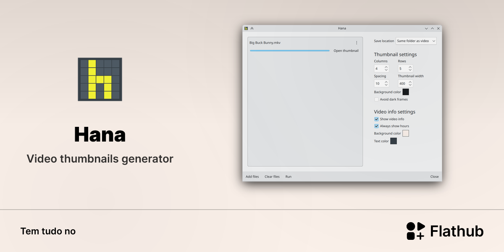Close the Hana window with the X
The height and width of the screenshot is (252, 504).
pyautogui.click(x=438, y=29)
